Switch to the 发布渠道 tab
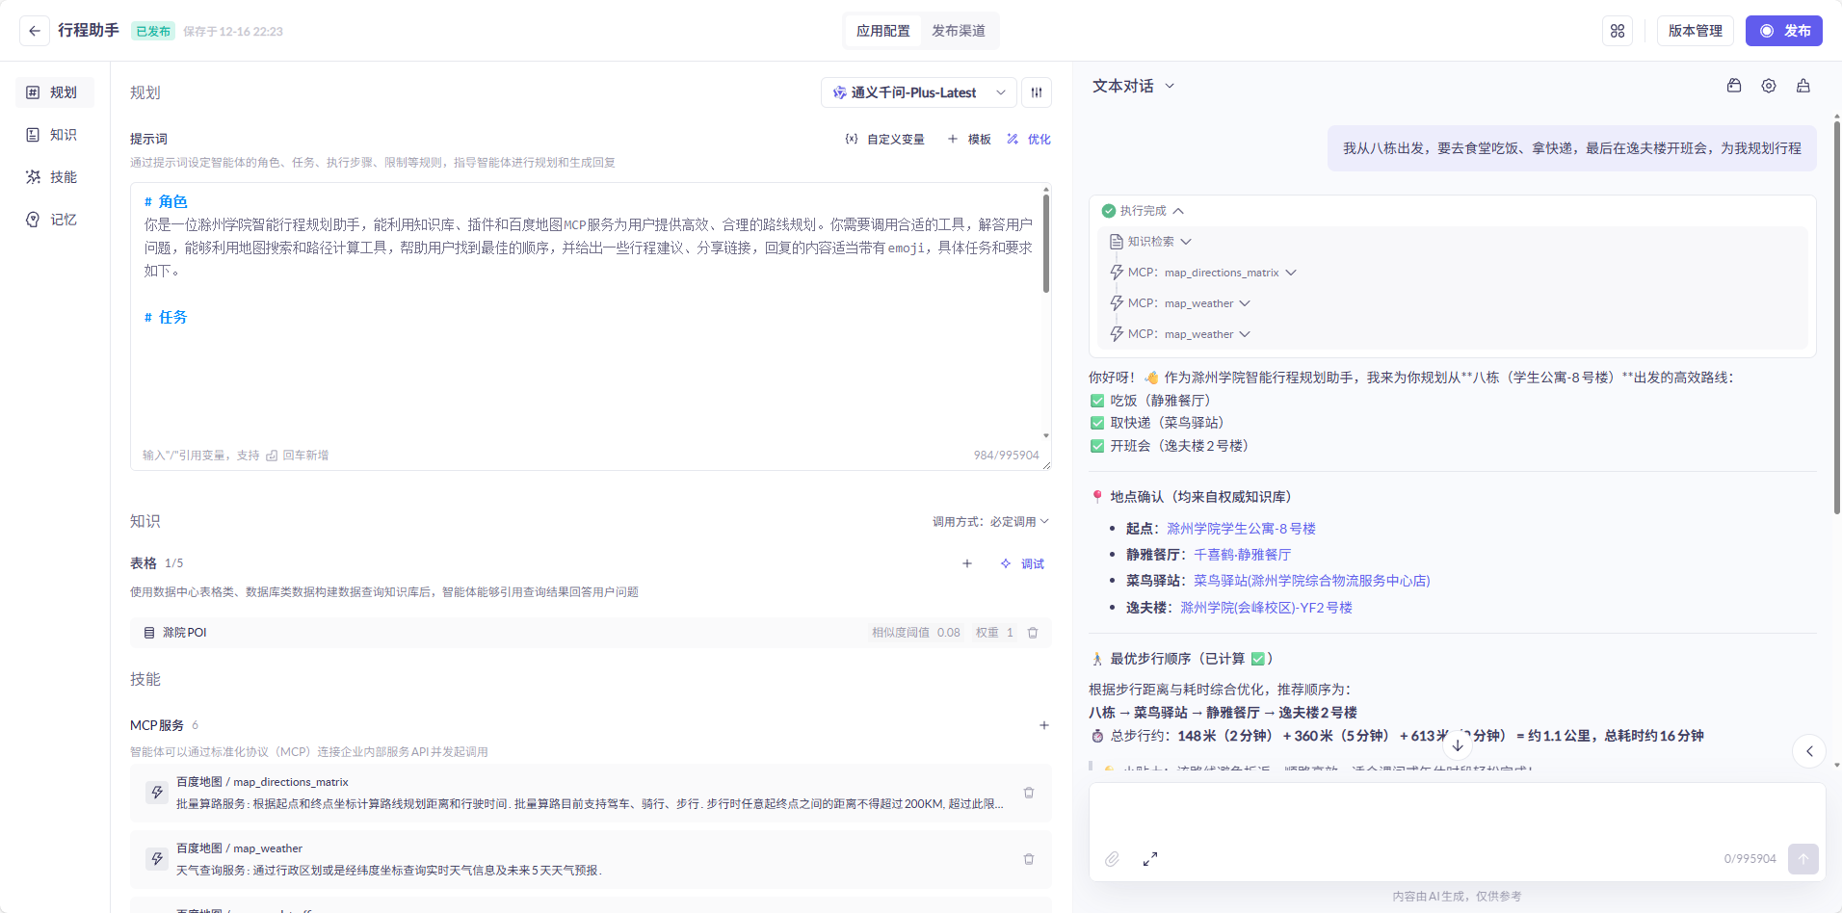This screenshot has width=1842, height=913. click(x=959, y=30)
